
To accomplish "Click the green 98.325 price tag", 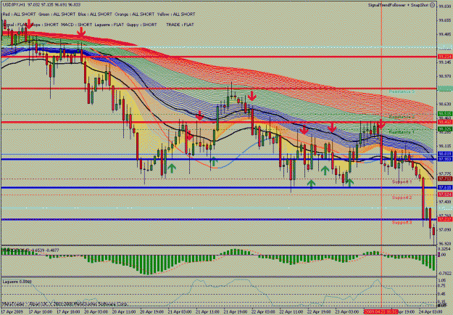I will click(445, 128).
